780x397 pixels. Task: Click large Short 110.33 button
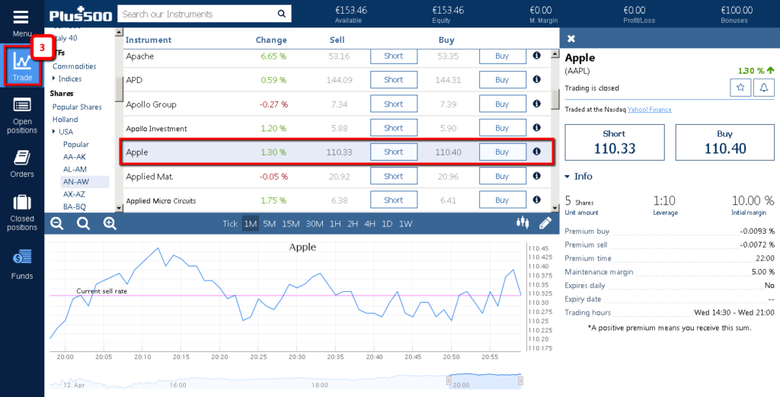pyautogui.click(x=615, y=142)
